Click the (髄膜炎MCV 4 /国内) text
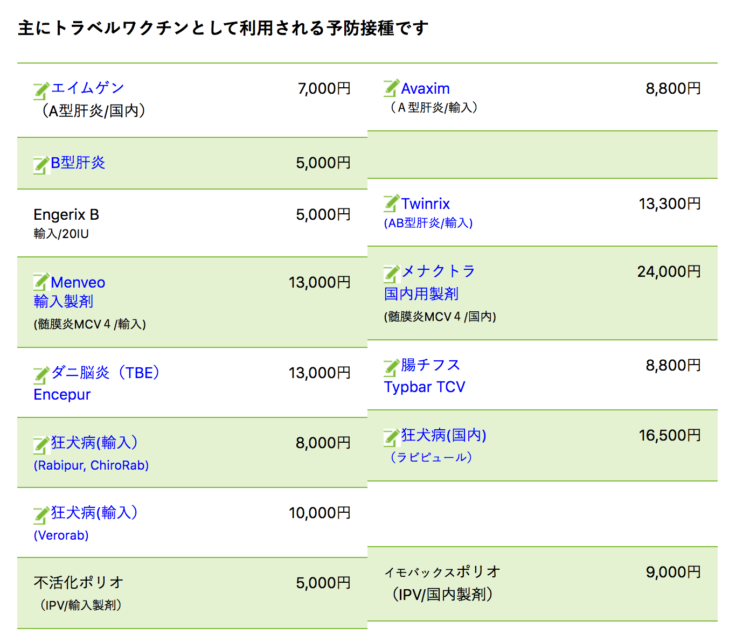The height and width of the screenshot is (642, 736). (440, 317)
